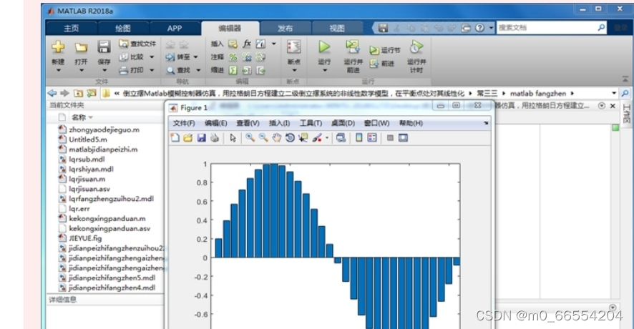Expand the 新建 dropdown arrow
Viewport: 634px width, 329px height.
coord(58,70)
